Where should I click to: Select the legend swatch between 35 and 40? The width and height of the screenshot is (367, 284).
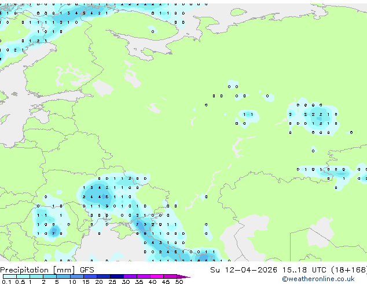(x=144, y=276)
